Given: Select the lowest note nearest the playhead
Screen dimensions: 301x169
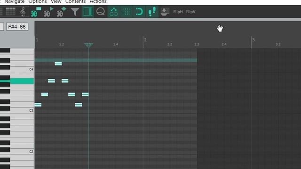Looking at the screenshot, I should coord(79,105).
